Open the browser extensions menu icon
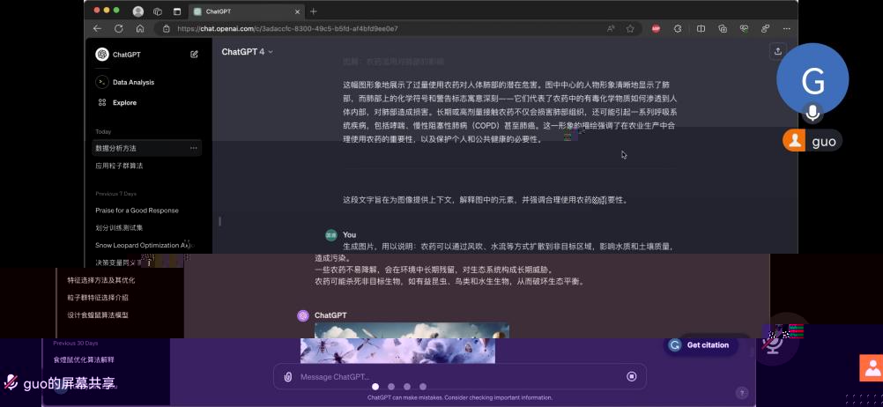 tap(678, 28)
